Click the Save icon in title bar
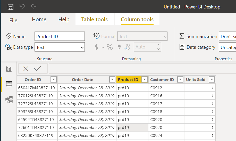The width and height of the screenshot is (236, 141). pyautogui.click(x=11, y=7)
